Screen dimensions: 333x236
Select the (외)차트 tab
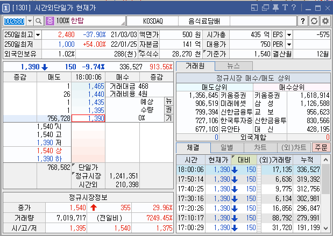point(294,147)
